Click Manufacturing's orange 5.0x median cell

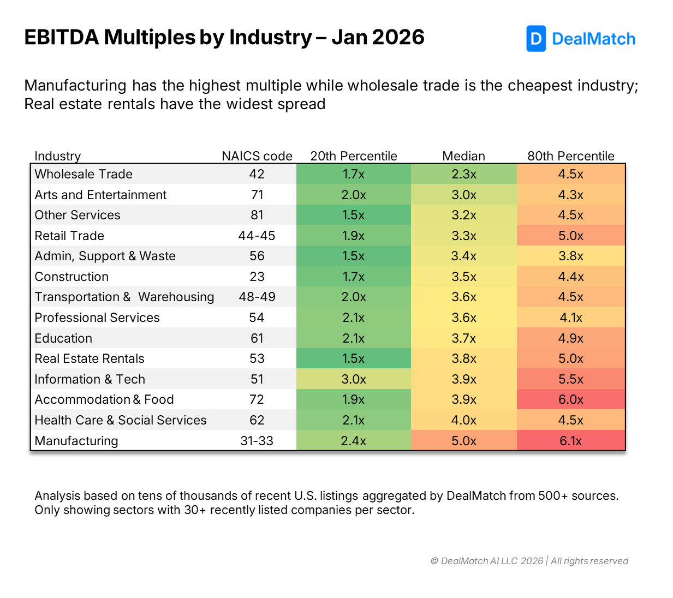[x=463, y=441]
